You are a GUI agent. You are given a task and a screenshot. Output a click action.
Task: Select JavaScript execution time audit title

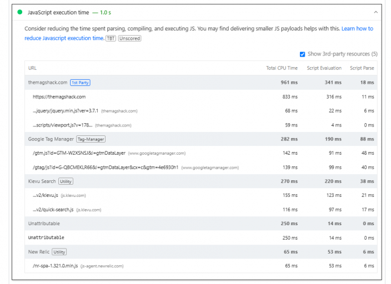tap(58, 12)
